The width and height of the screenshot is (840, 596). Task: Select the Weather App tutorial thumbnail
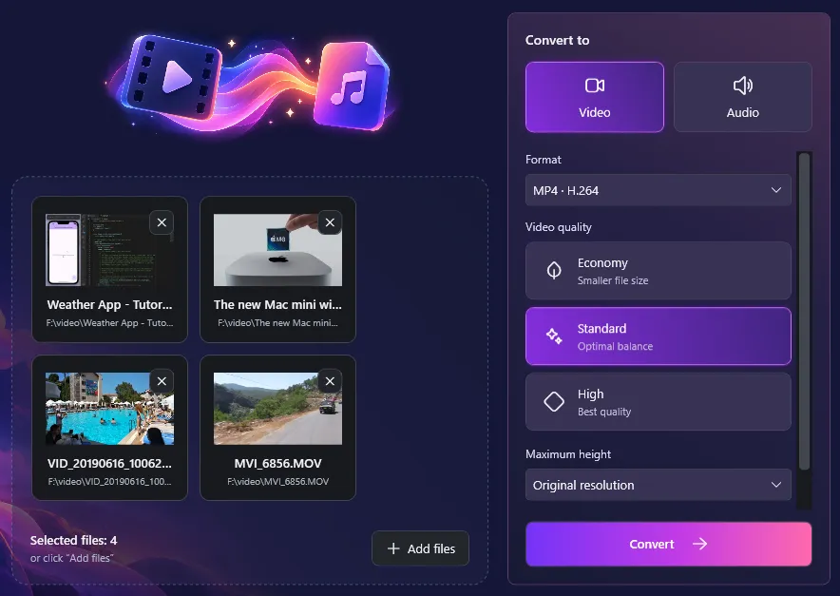point(110,250)
